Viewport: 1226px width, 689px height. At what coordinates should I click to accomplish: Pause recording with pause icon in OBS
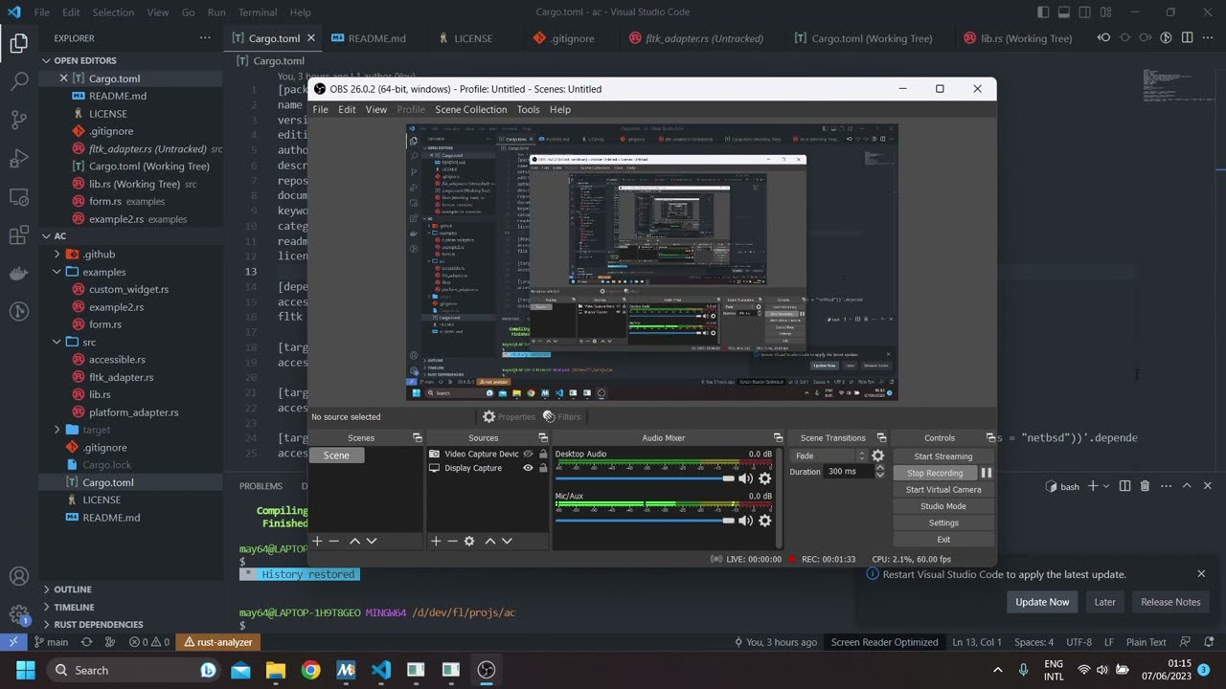click(x=986, y=473)
